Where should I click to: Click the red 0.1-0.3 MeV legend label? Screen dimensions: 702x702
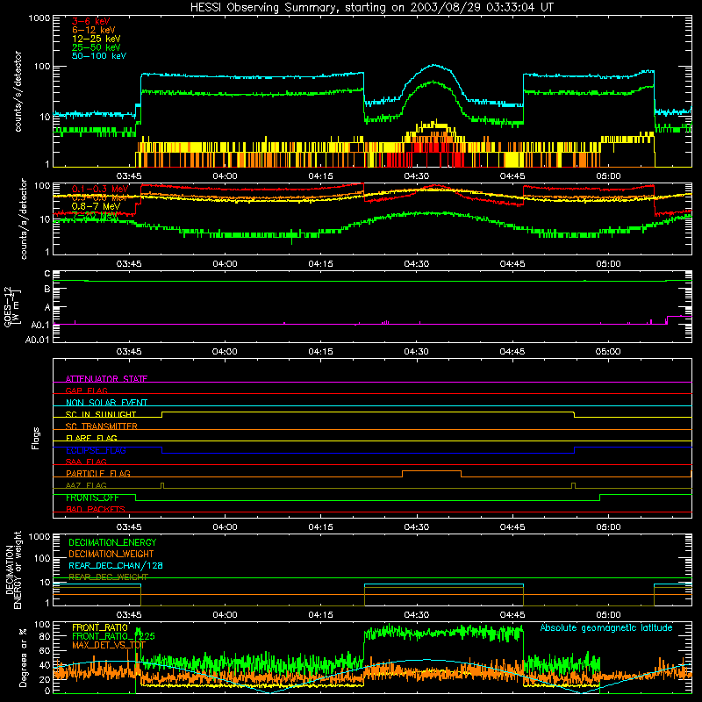[100, 189]
